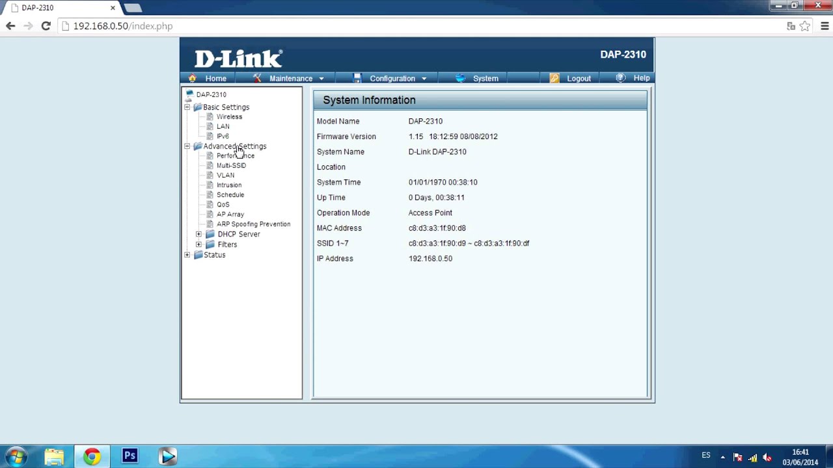Open the Configuration dropdown arrow
This screenshot has width=833, height=468.
click(x=424, y=79)
